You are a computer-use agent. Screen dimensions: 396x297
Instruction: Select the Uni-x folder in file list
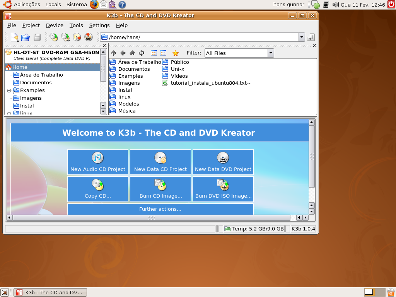pyautogui.click(x=173, y=69)
